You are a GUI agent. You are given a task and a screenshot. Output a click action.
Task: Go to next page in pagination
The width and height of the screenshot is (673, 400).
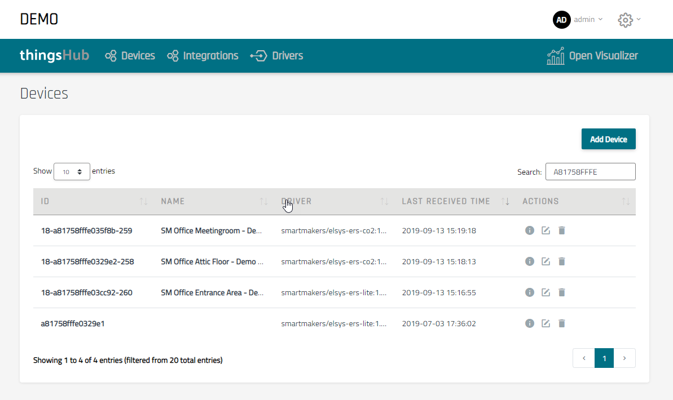624,358
